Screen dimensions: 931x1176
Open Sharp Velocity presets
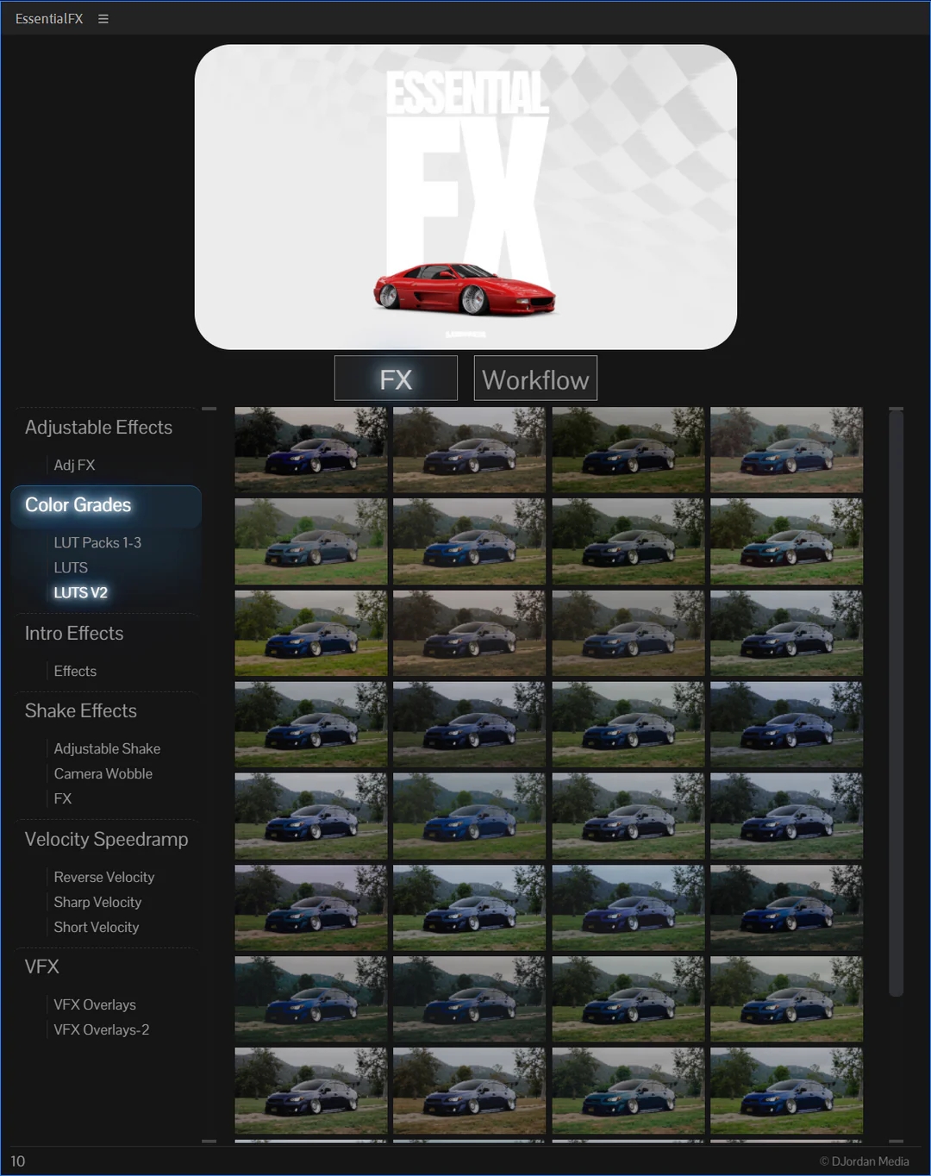(x=97, y=902)
